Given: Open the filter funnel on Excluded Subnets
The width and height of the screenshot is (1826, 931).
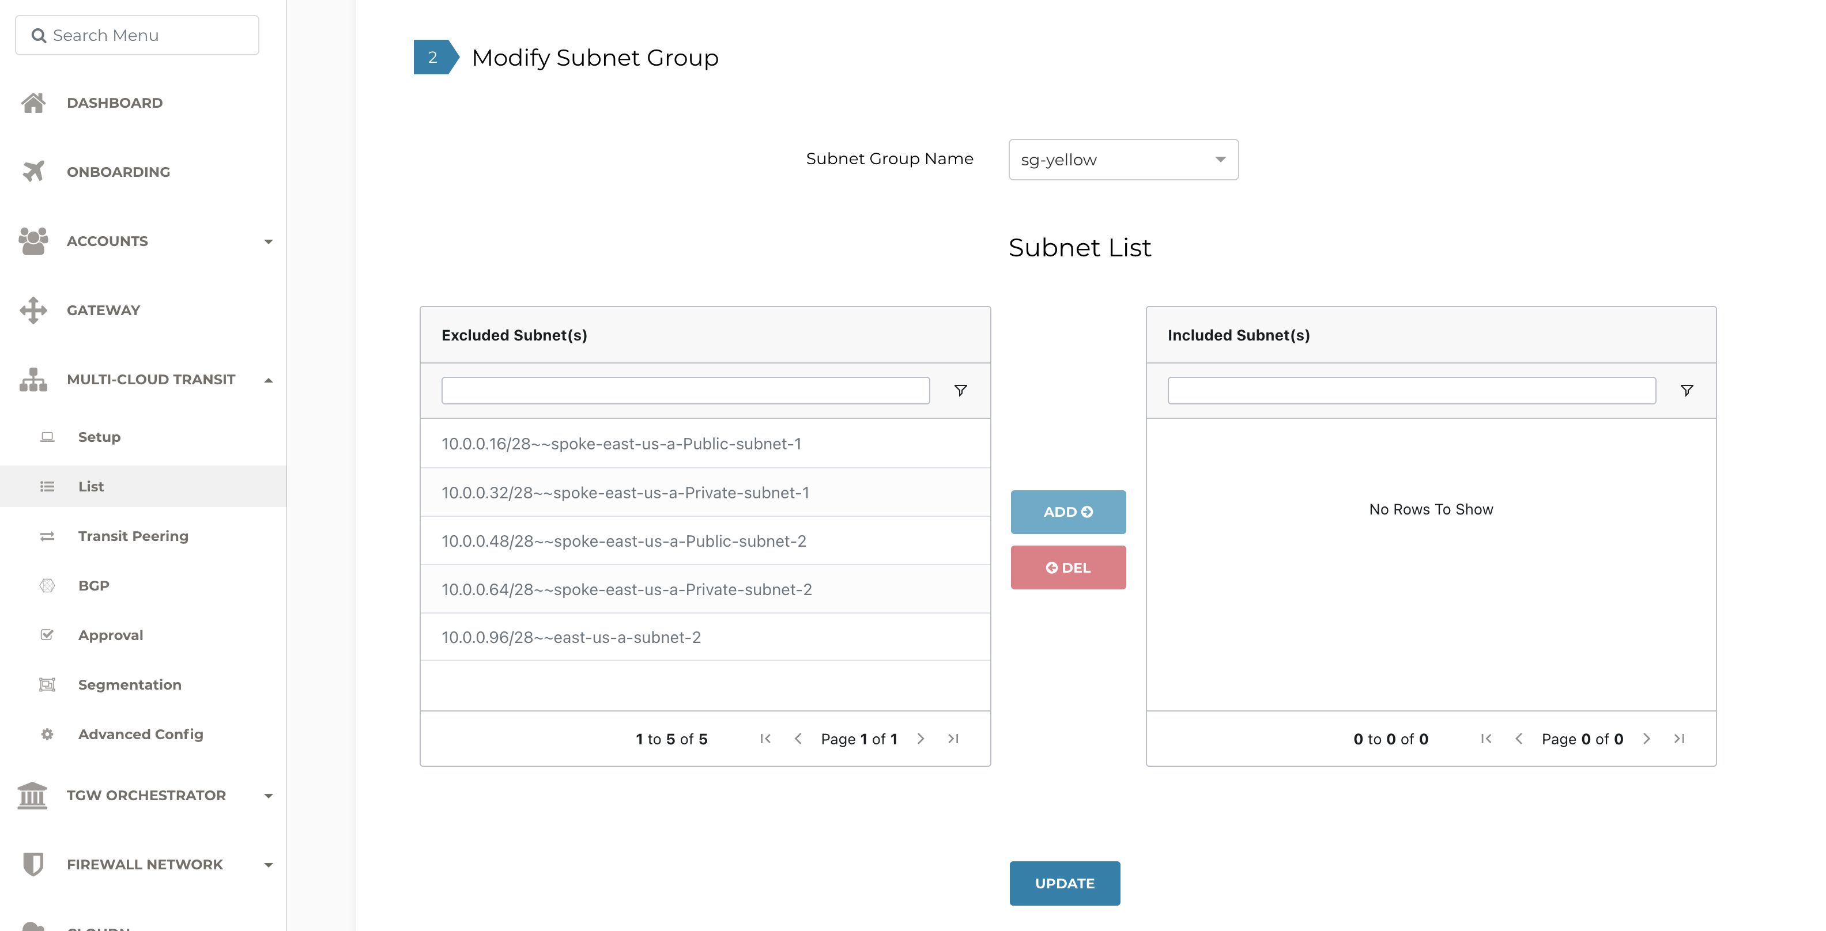Looking at the screenshot, I should pyautogui.click(x=960, y=389).
